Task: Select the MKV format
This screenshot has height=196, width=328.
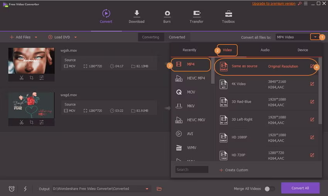Action: 190,106
